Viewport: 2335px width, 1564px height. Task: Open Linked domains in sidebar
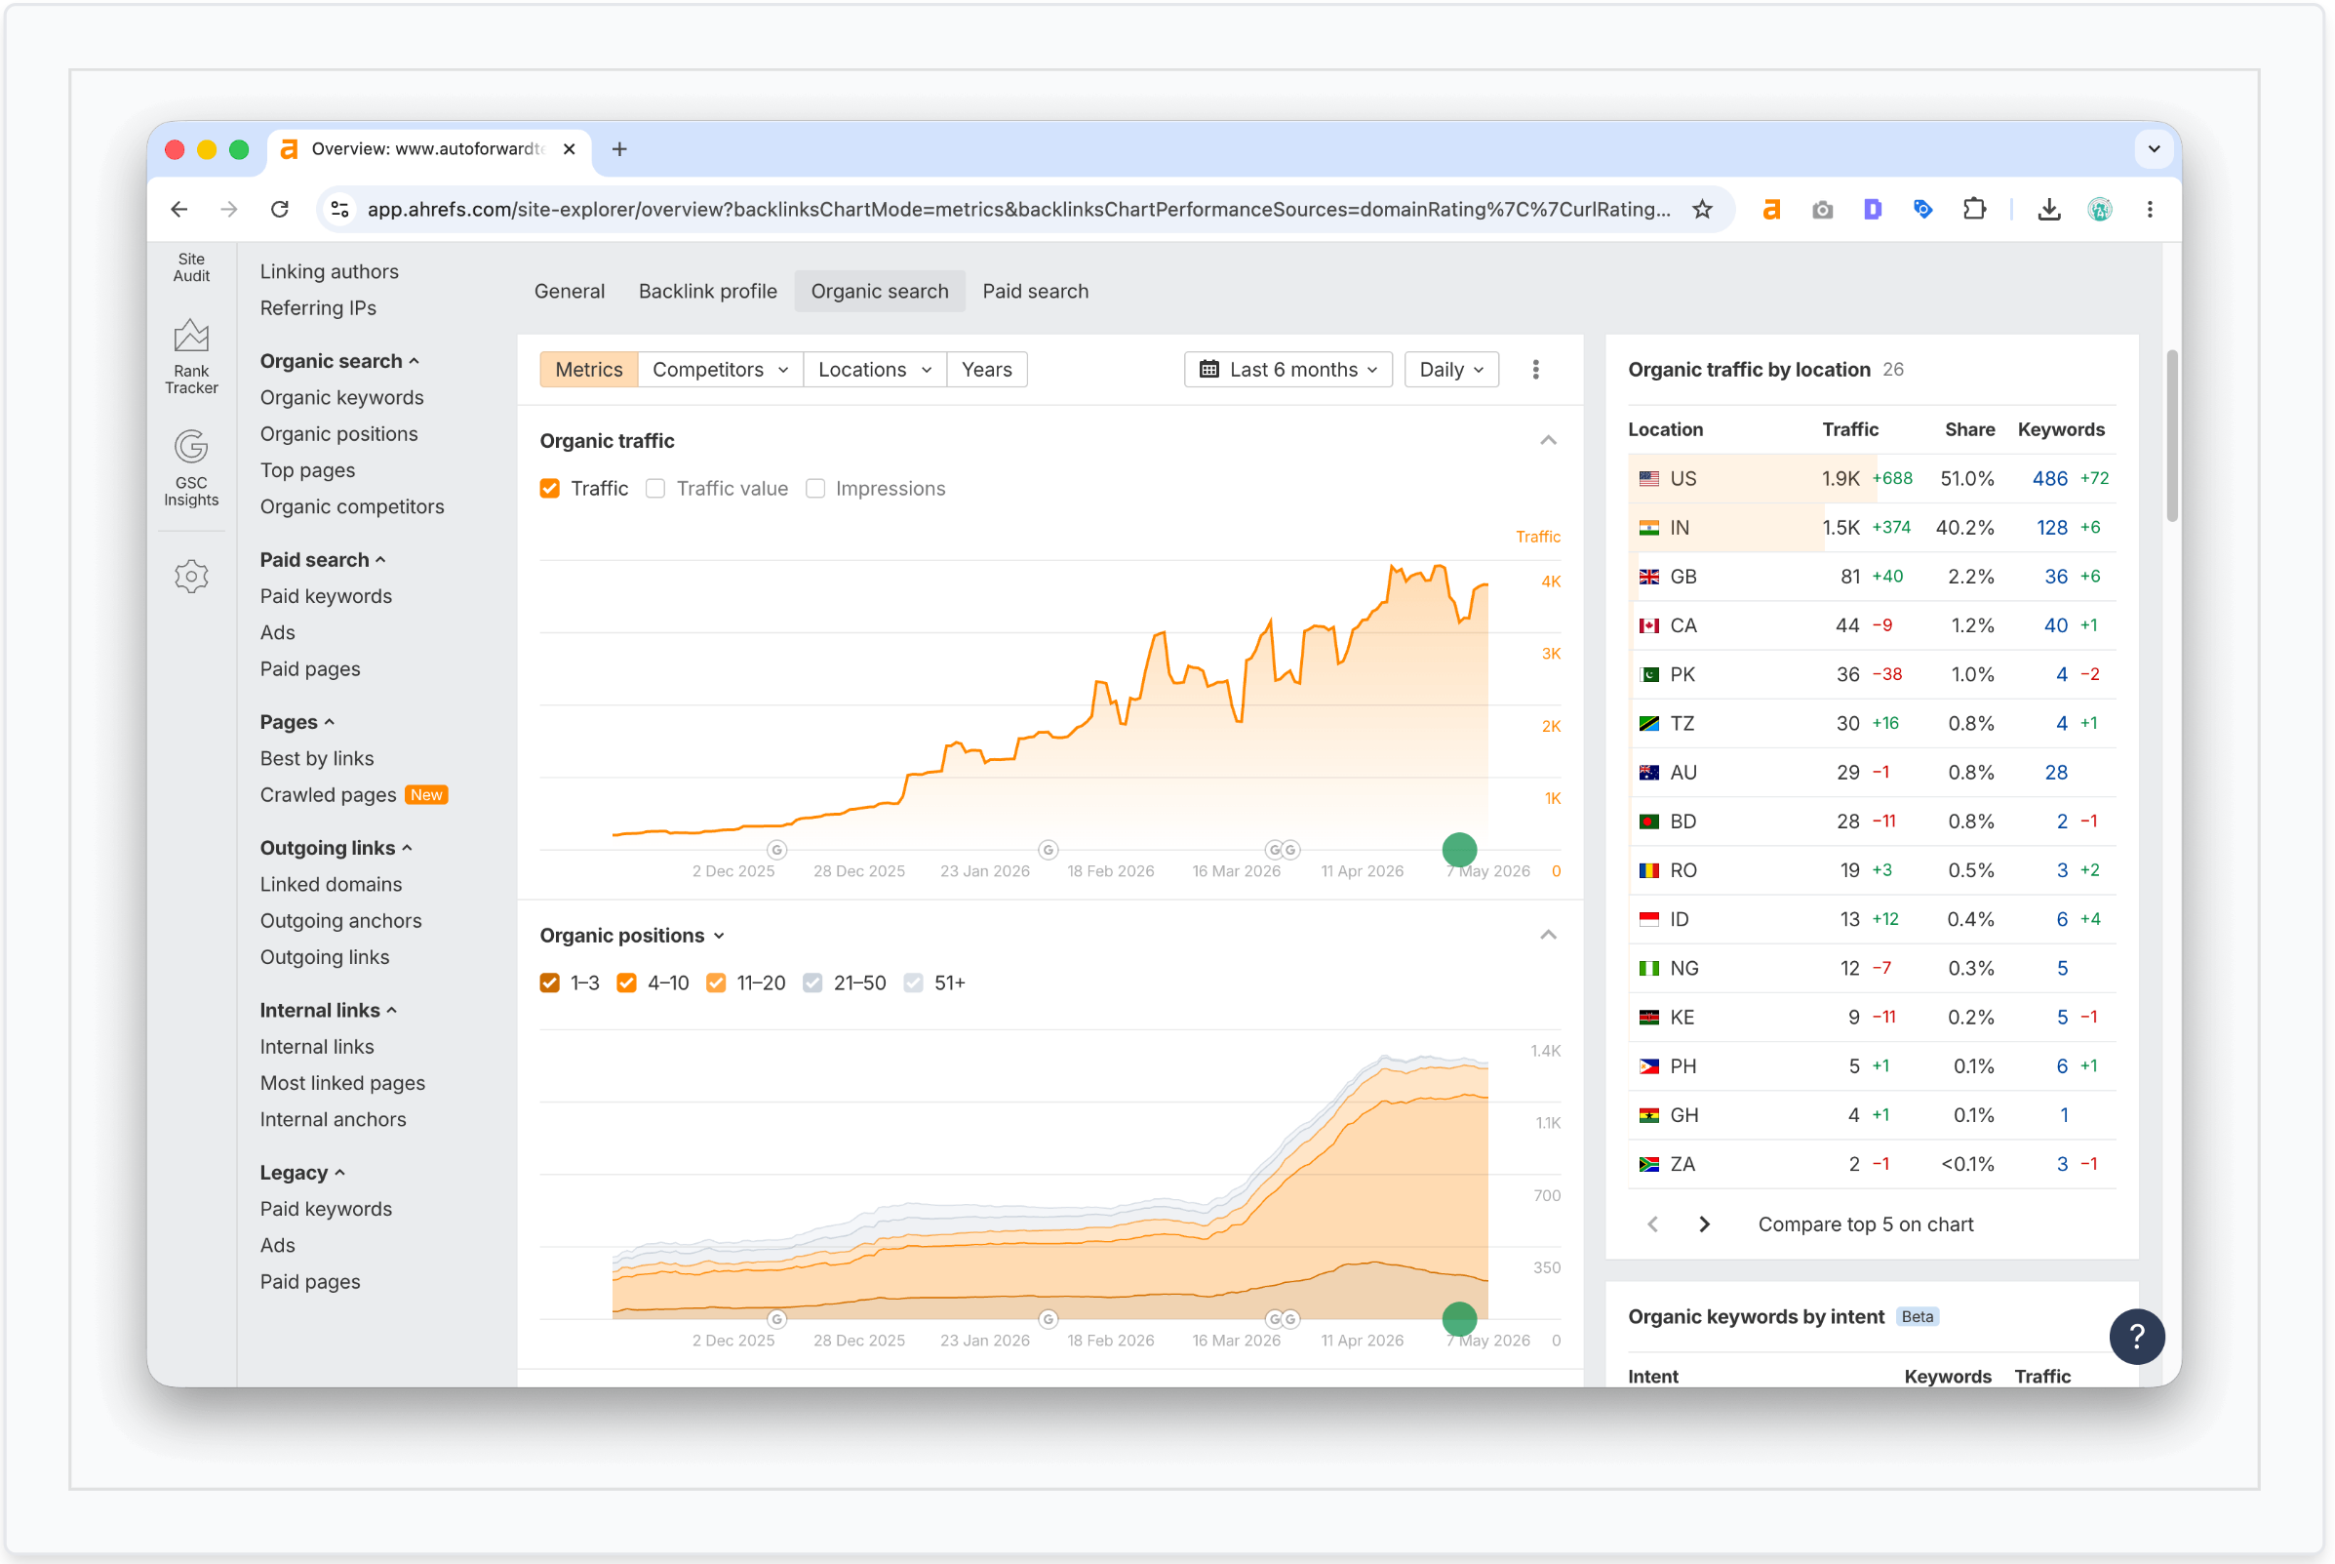point(331,885)
